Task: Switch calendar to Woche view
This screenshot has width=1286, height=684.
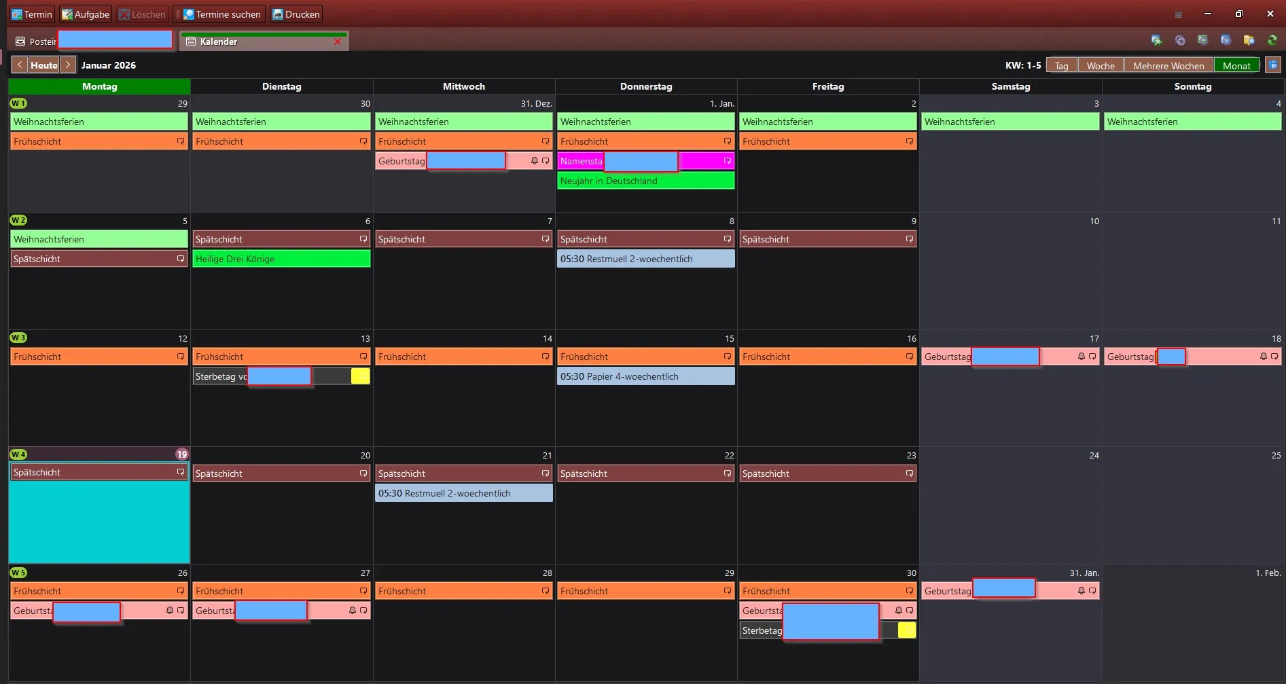Action: 1101,65
